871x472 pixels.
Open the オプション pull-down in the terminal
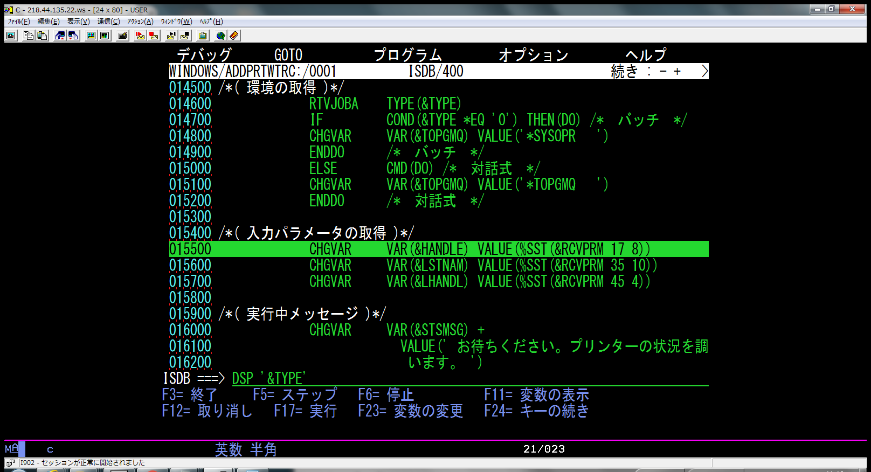coord(533,55)
